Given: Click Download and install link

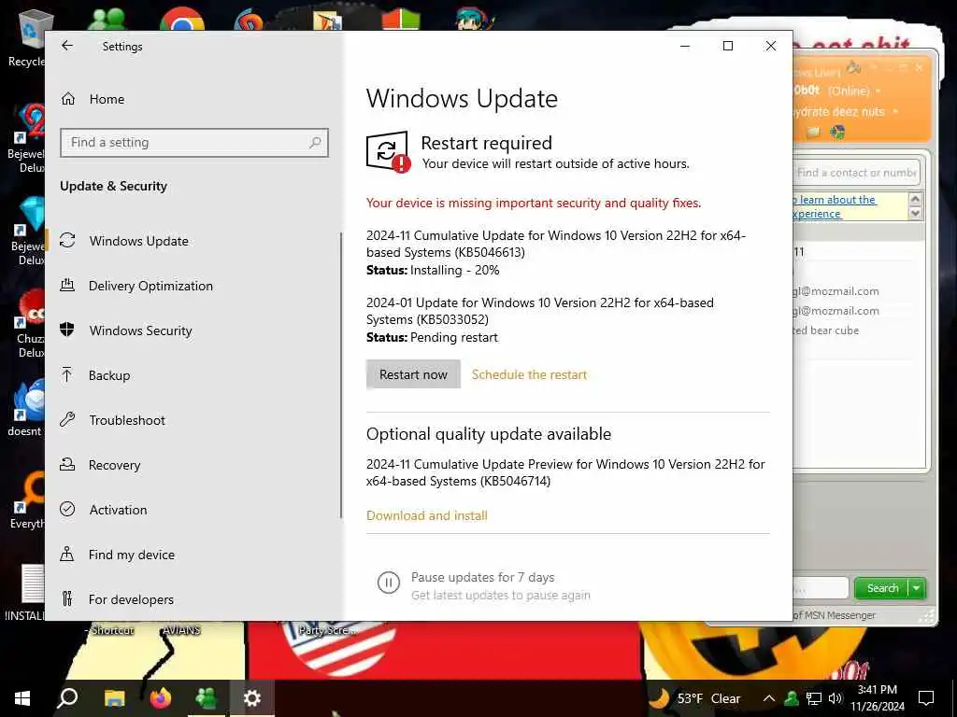Looking at the screenshot, I should click(x=426, y=515).
